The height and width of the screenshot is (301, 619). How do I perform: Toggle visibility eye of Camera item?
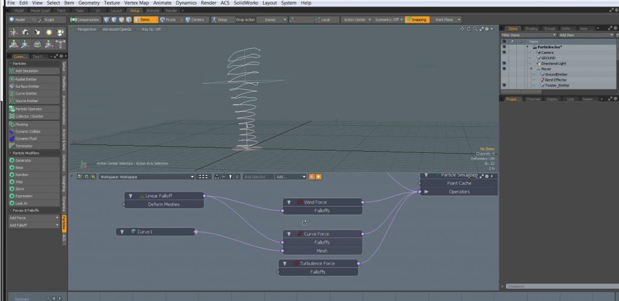(x=504, y=53)
